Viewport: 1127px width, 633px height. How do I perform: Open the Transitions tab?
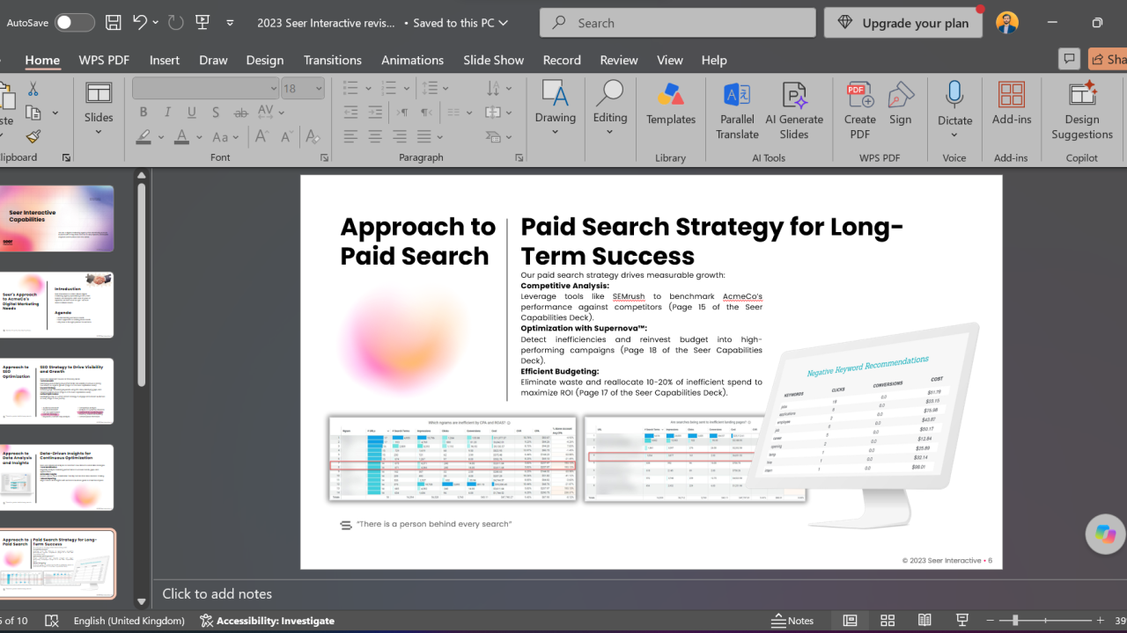(332, 60)
